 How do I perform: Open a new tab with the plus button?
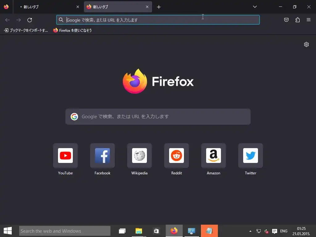coord(159,7)
